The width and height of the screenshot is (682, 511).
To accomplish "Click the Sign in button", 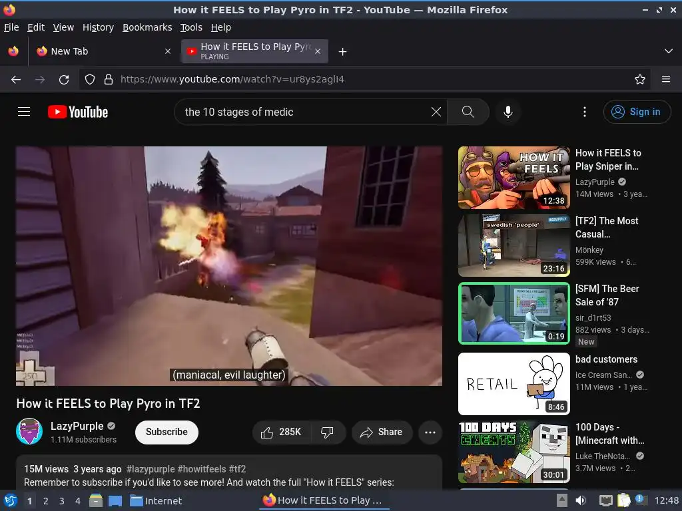I will tap(637, 112).
